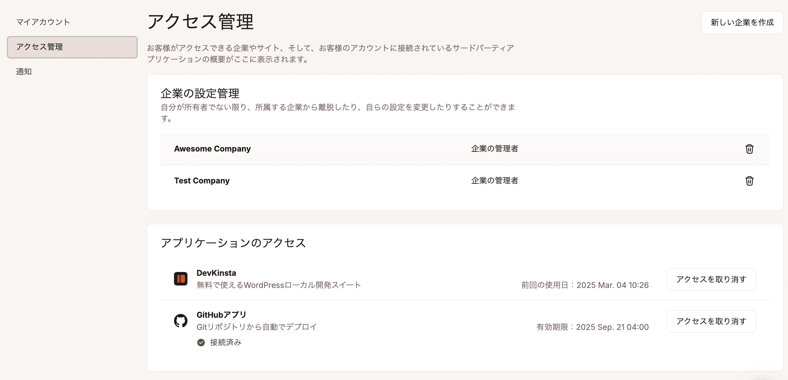Select アクセス管理 in the sidebar
The width and height of the screenshot is (788, 380).
click(x=72, y=47)
